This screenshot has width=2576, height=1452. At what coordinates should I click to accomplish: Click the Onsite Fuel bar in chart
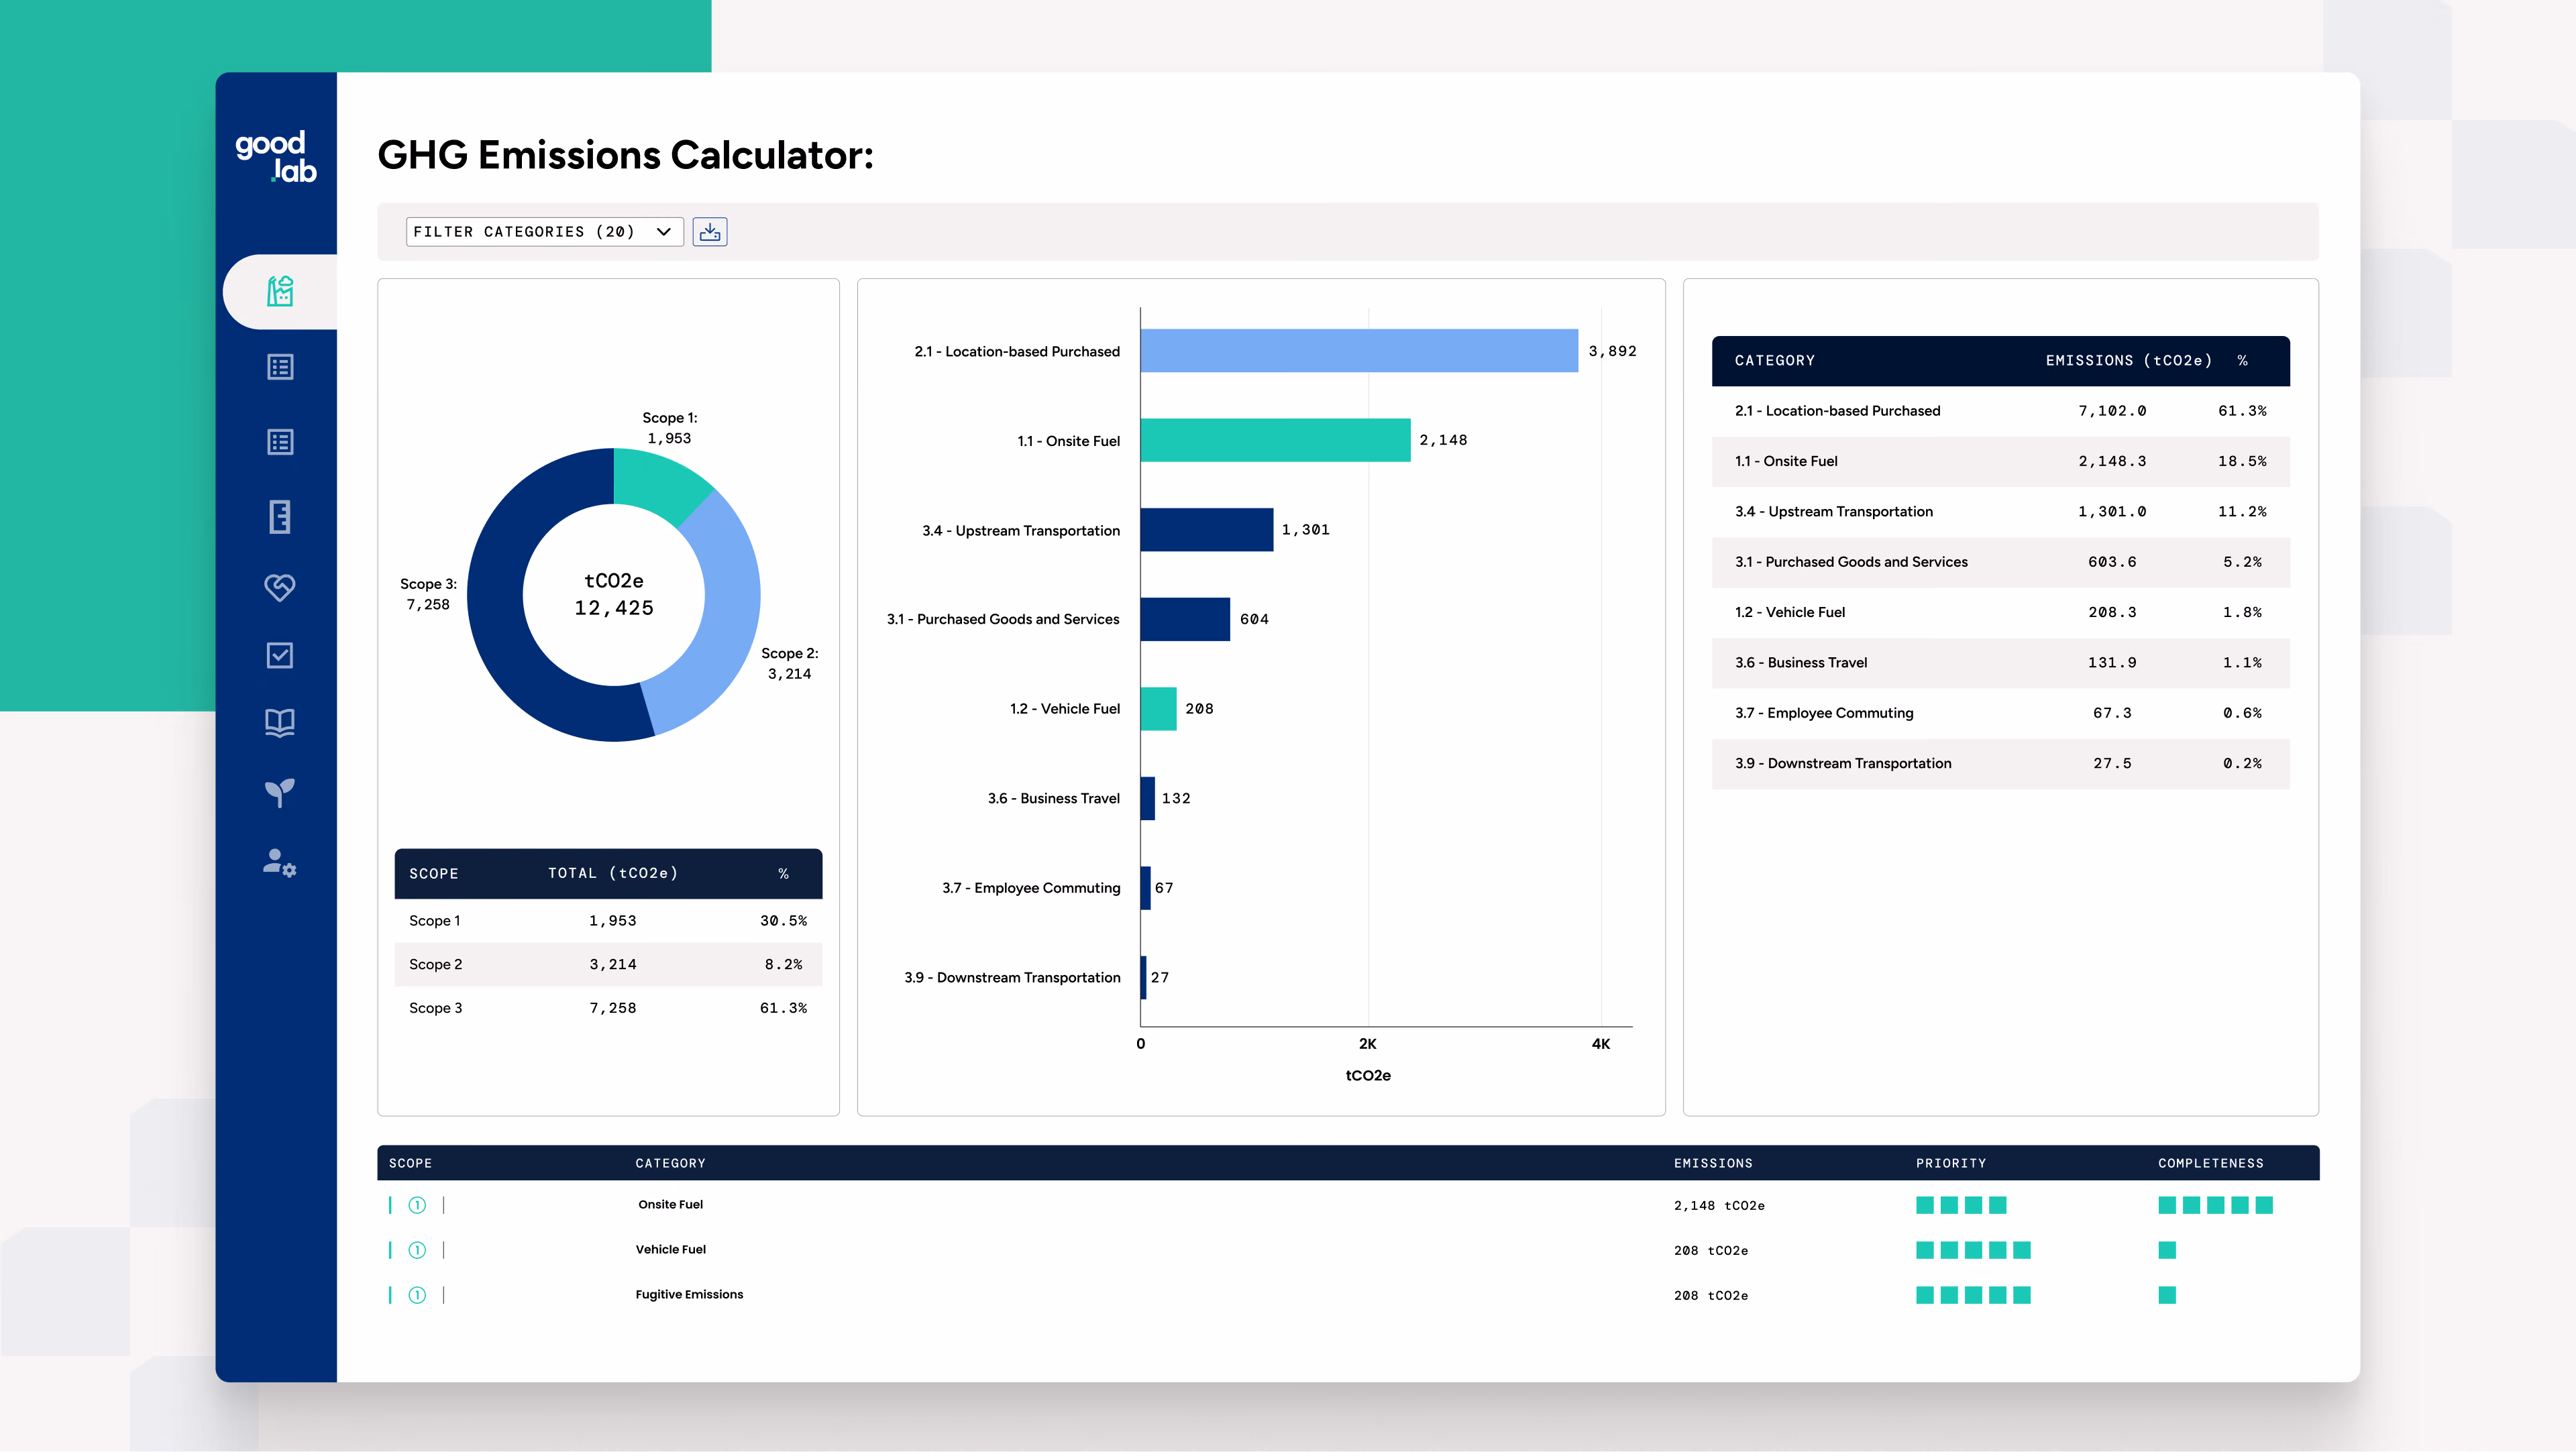(x=1275, y=440)
